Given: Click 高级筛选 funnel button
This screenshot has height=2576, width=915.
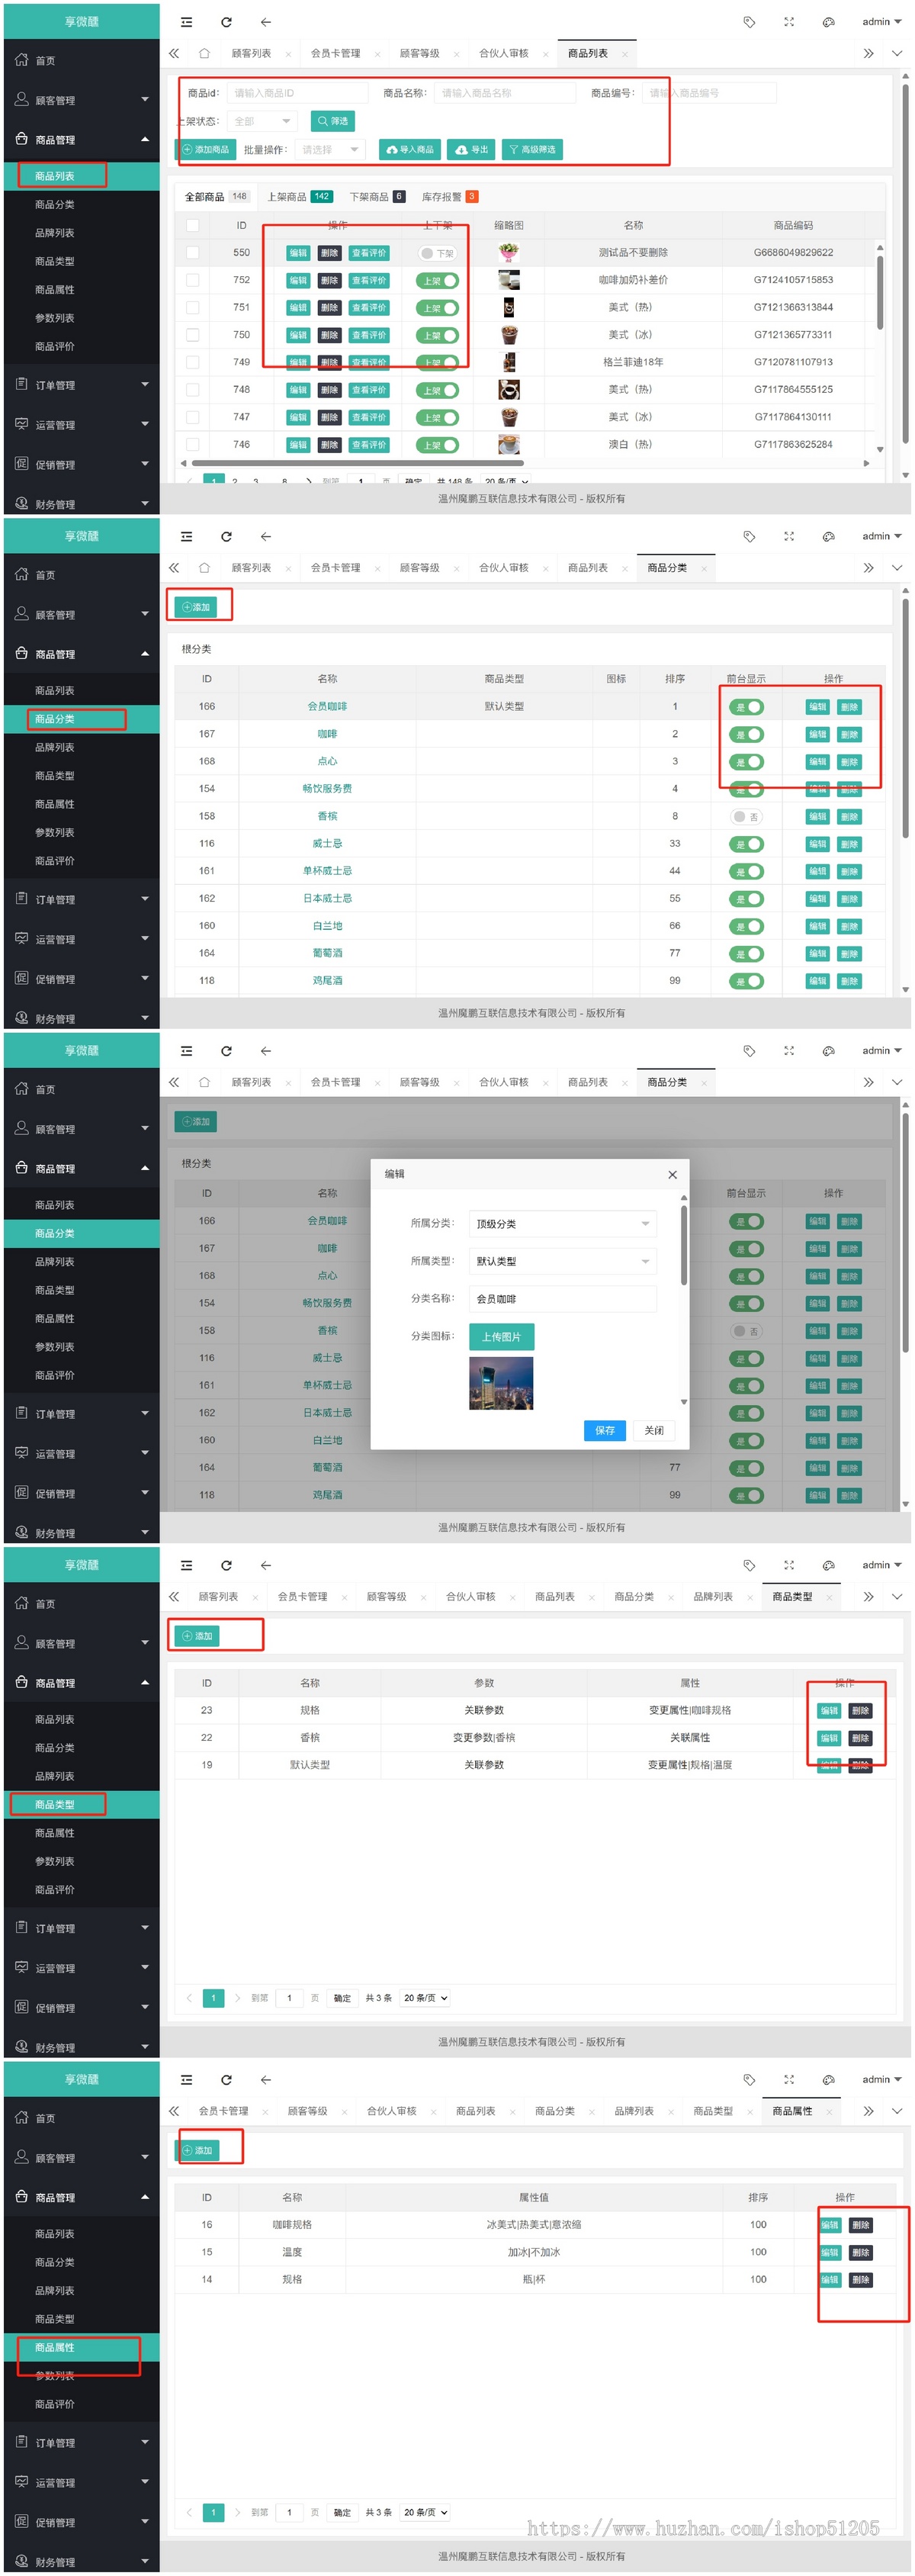Looking at the screenshot, I should coord(532,149).
